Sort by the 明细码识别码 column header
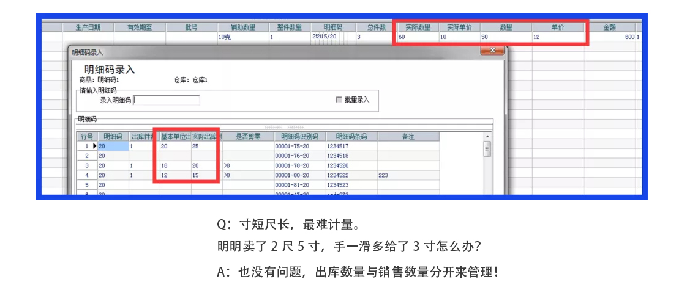Screen dimensions: 698x293 300,137
